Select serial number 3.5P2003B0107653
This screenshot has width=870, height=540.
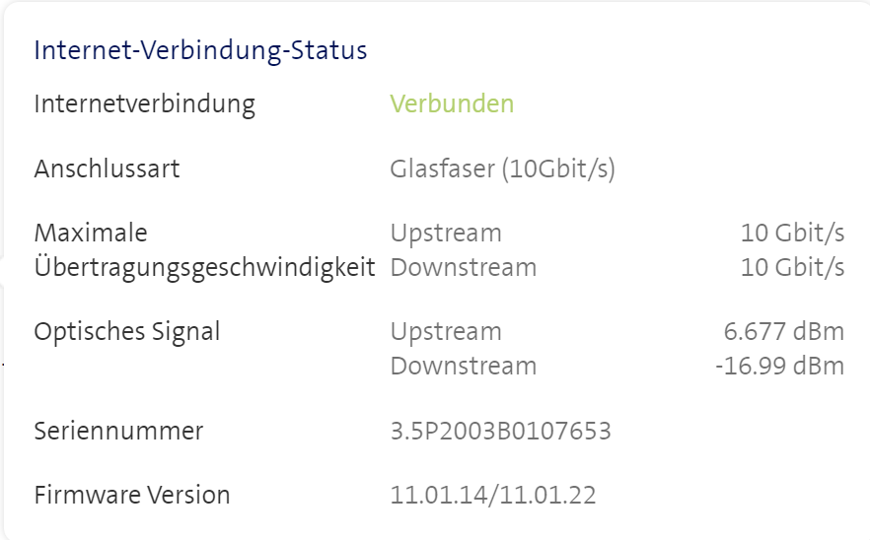click(500, 431)
